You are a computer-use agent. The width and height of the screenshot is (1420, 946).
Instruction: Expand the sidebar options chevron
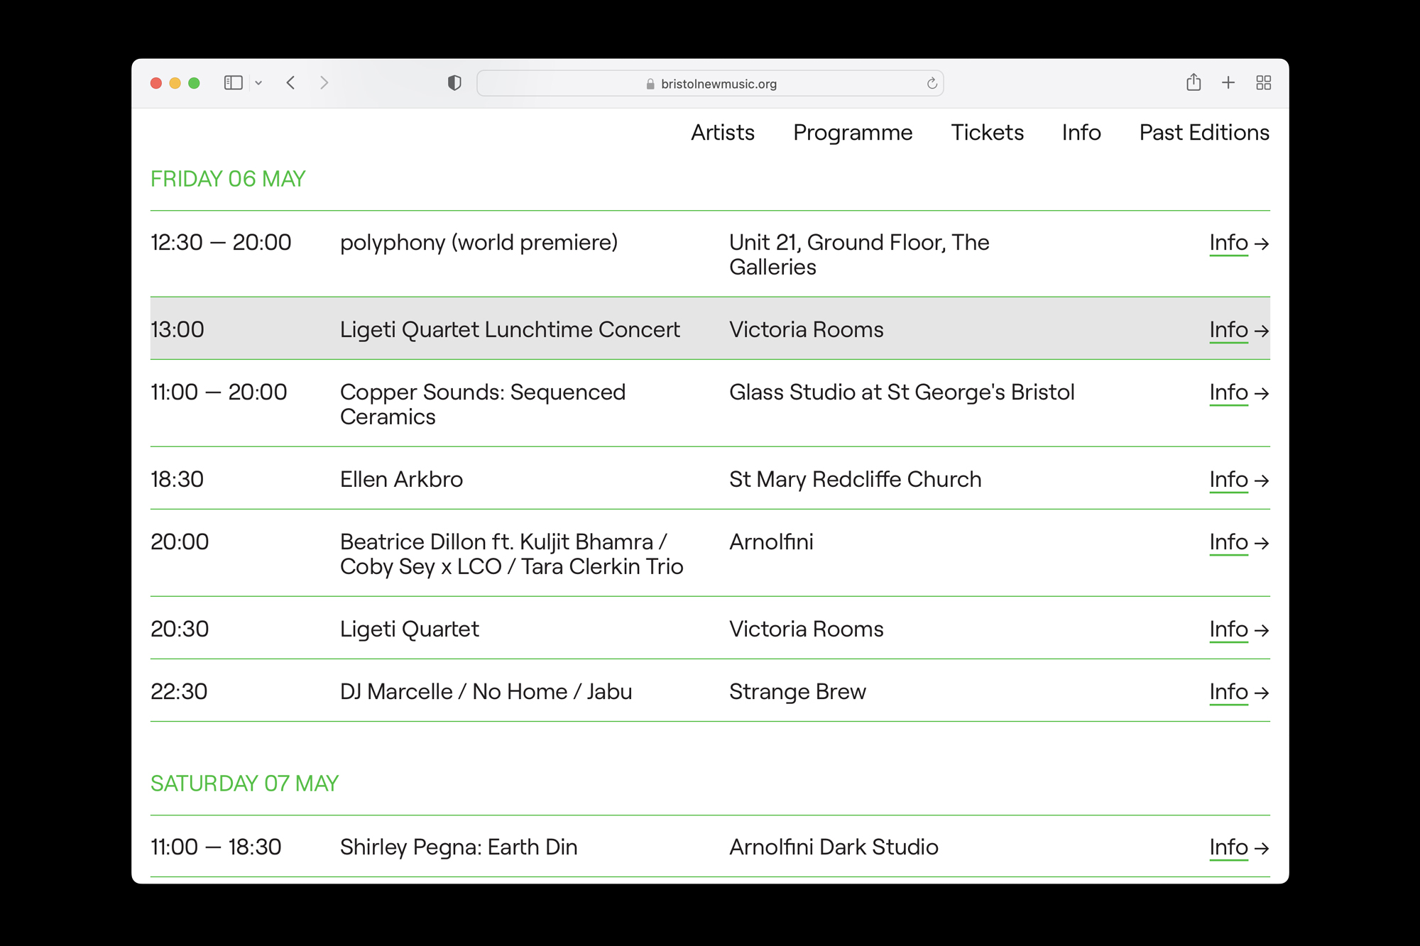tap(258, 83)
